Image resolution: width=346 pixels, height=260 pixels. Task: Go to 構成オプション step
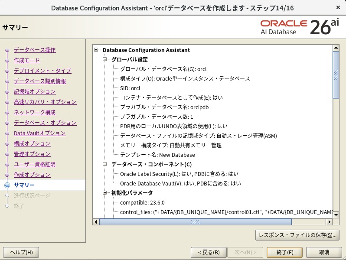pos(32,143)
